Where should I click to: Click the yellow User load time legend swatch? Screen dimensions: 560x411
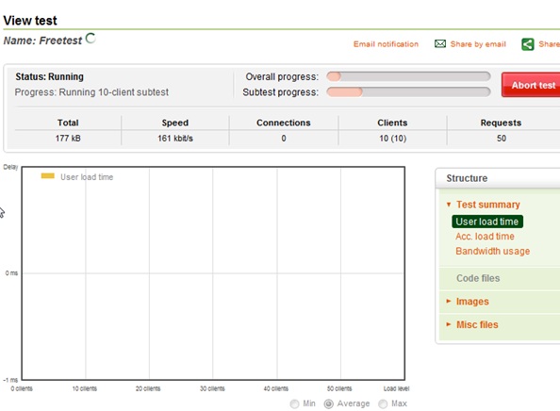click(x=47, y=176)
